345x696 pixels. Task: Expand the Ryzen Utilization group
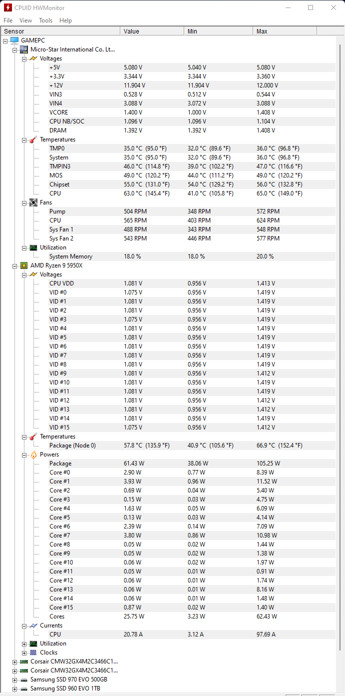coord(24,643)
